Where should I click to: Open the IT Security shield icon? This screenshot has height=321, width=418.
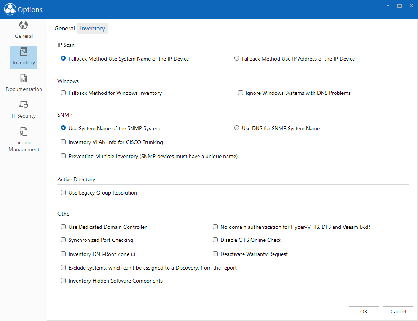tap(24, 104)
